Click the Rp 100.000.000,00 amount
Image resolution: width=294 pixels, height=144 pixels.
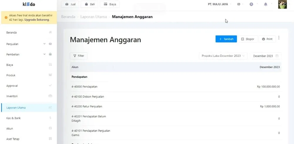[268, 87]
